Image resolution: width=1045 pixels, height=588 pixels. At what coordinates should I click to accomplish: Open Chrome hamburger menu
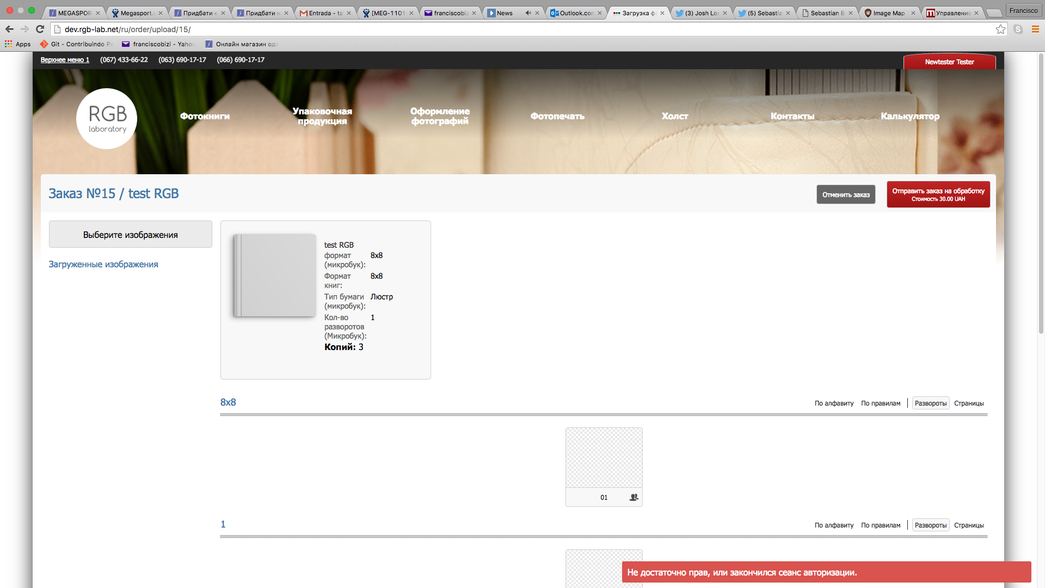tap(1035, 29)
